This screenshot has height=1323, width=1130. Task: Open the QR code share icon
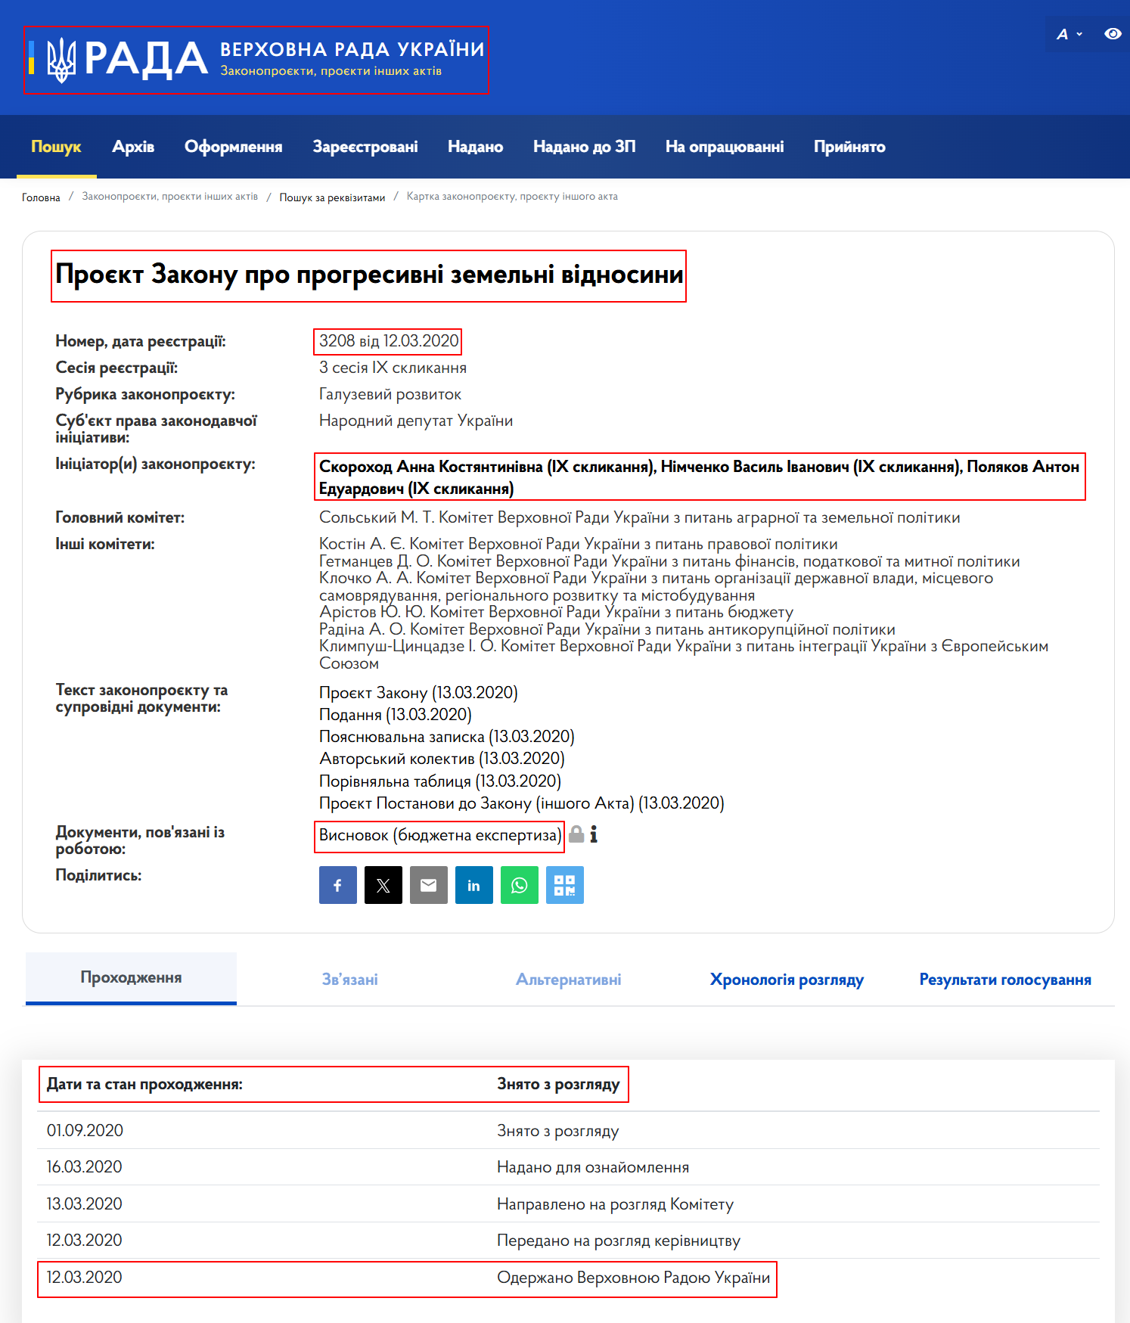pos(564,885)
